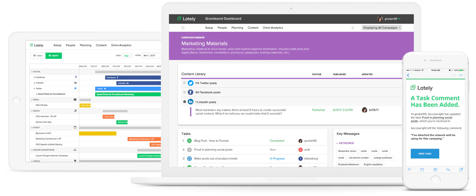The width and height of the screenshot is (476, 196).
Task: Click the Blog Post - How to Format task
Action: pos(212,141)
